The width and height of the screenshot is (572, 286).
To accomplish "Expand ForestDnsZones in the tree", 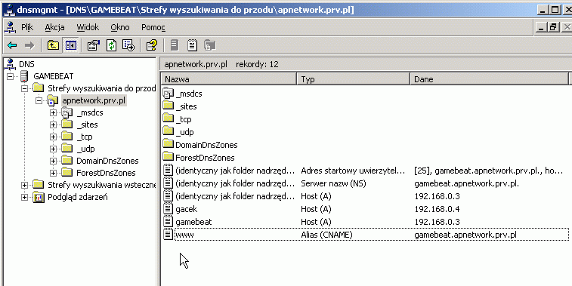I will pos(53,173).
